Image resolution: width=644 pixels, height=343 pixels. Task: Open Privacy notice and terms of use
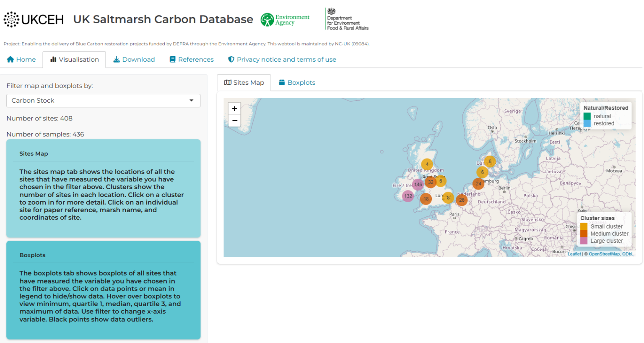tap(282, 60)
